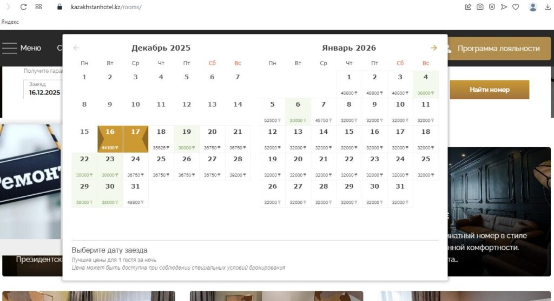
Task: Take a snapshot with the camera icon
Action: click(x=480, y=7)
